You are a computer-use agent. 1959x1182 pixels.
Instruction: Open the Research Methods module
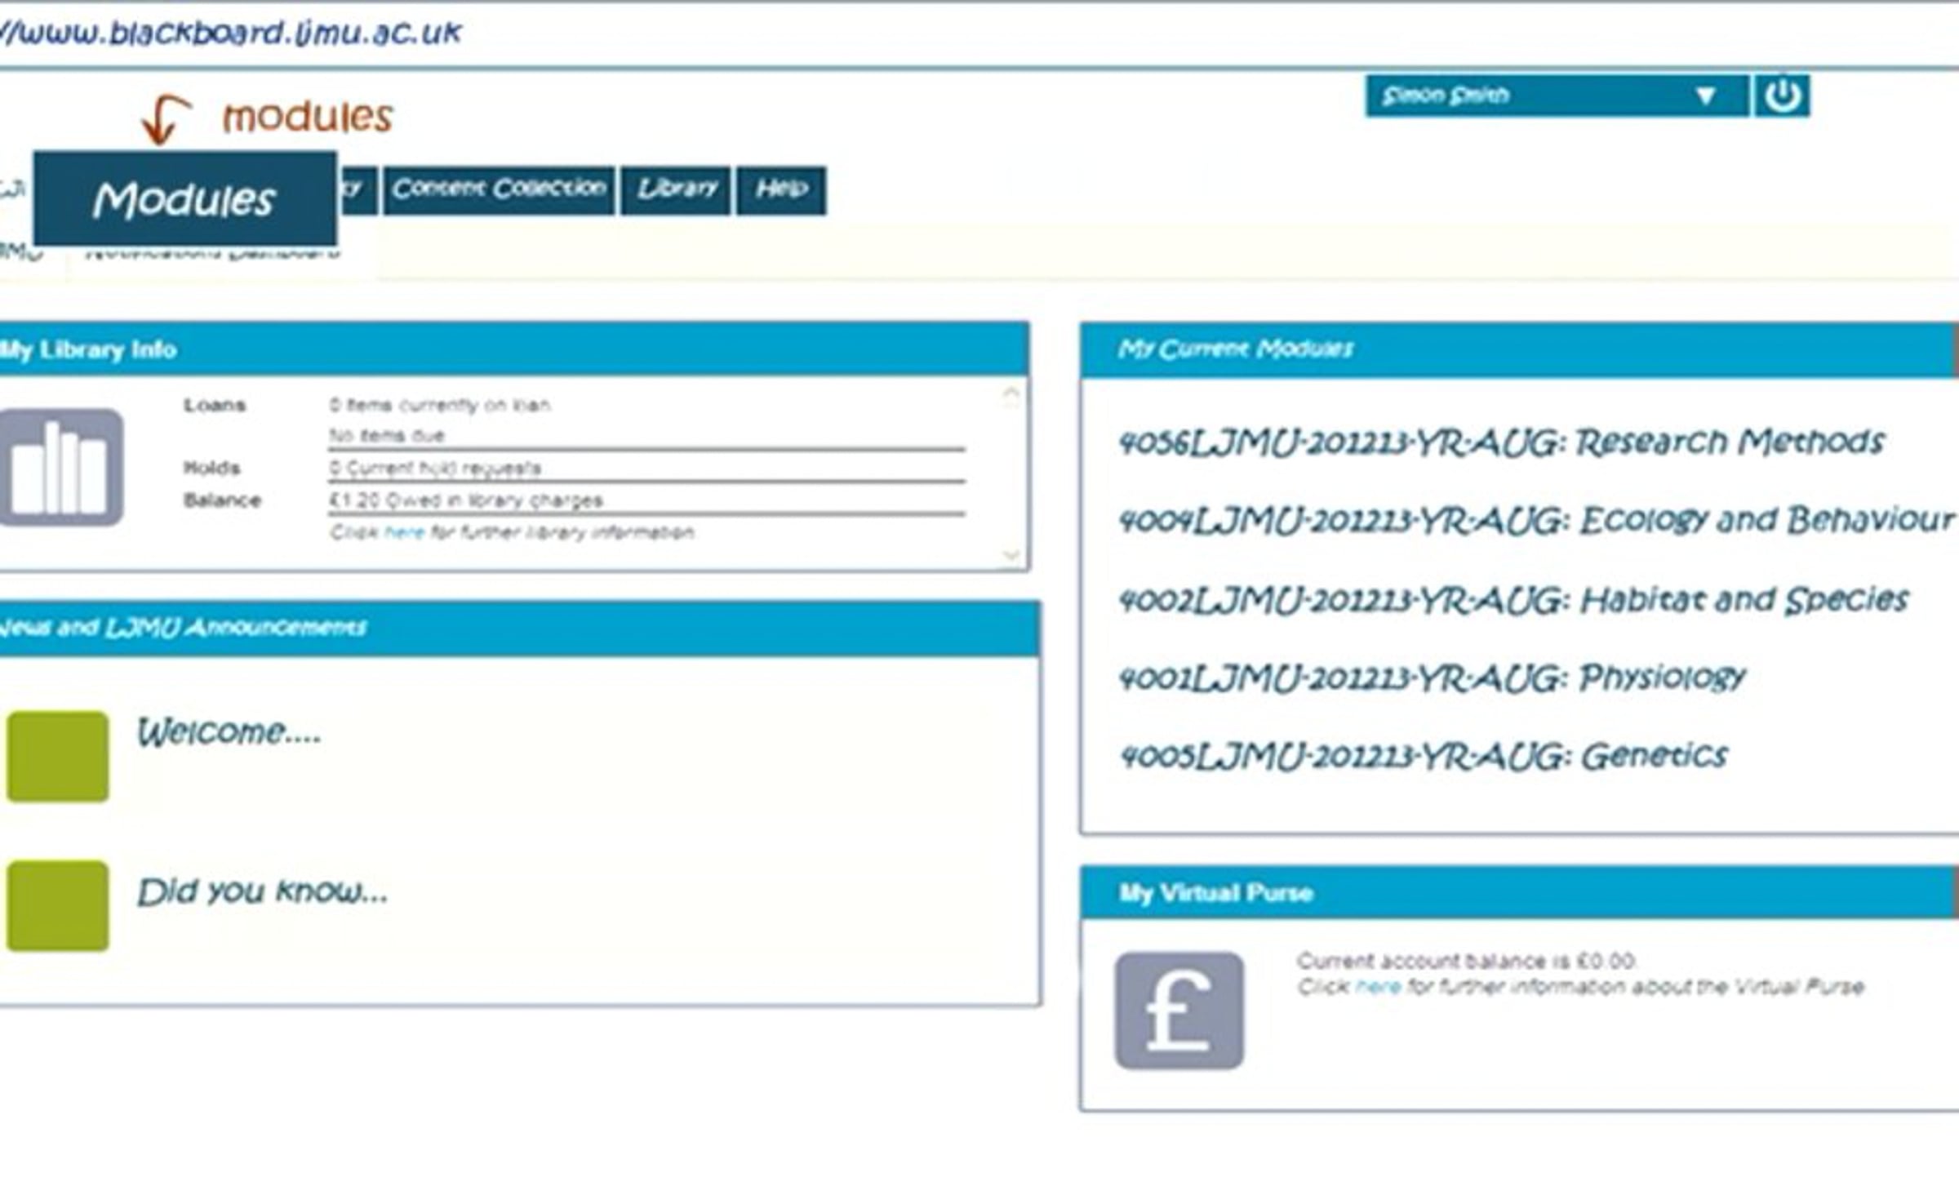coord(1500,443)
